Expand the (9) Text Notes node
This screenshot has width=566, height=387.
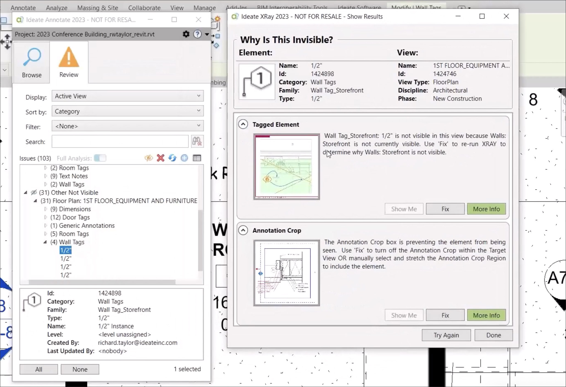click(x=46, y=176)
